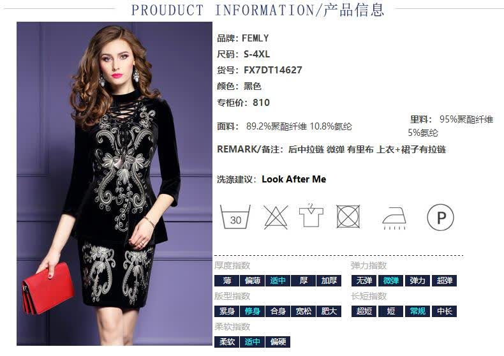Click the product number FX7DT14627
504x356 pixels.
[273, 70]
